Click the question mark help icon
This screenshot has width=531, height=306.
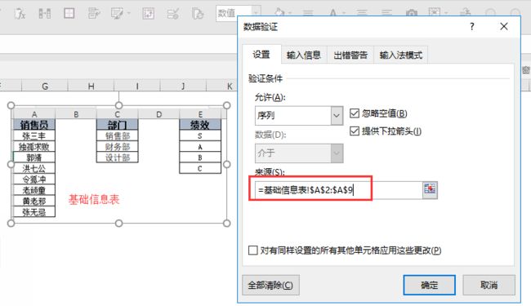(472, 26)
